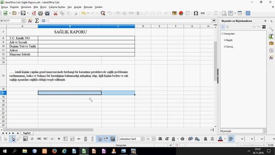The height and width of the screenshot is (155, 275).
Task: Expand the Sonuç style node
Action: pyautogui.click(x=225, y=46)
